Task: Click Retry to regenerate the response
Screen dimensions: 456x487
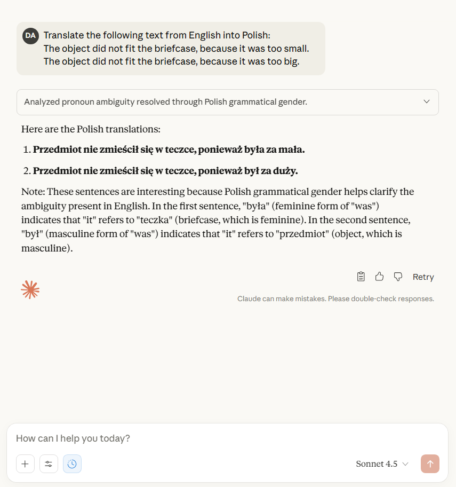Action: pyautogui.click(x=423, y=277)
